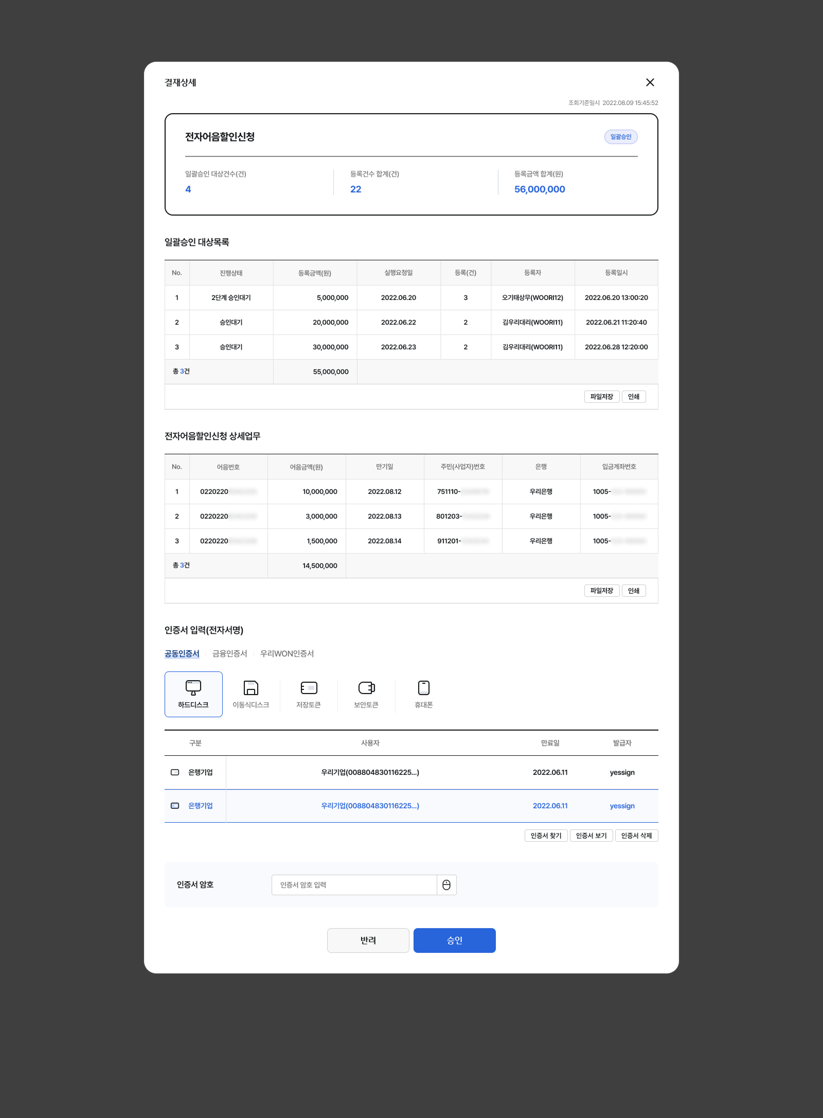
Task: Switch to the 우리WON인증서 tab
Action: (x=287, y=653)
